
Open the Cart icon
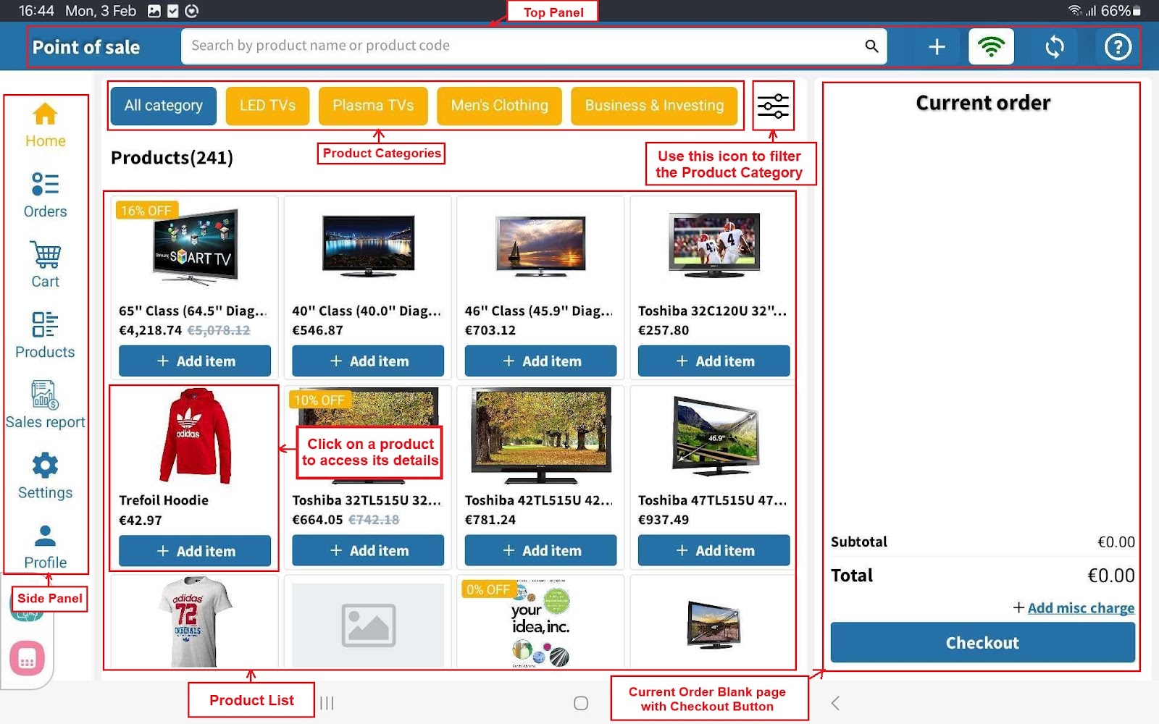45,265
